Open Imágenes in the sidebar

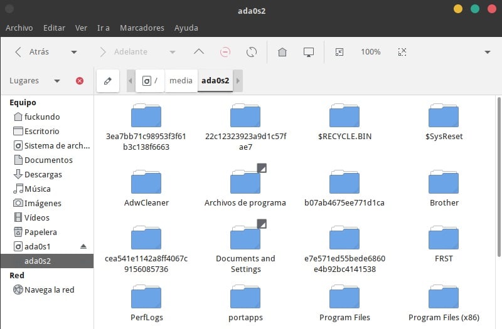[x=46, y=203]
